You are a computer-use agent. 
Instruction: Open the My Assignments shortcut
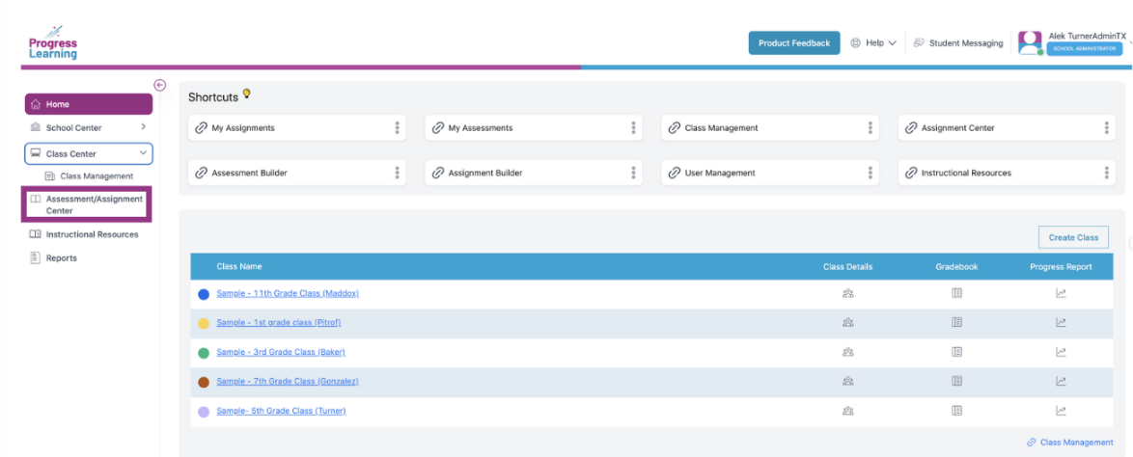pyautogui.click(x=296, y=128)
